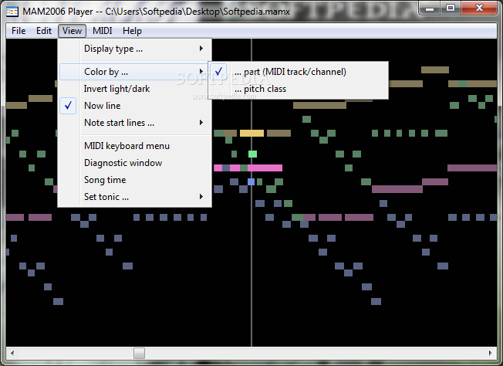Toggle the Now line option
503x366 pixels.
coord(135,106)
